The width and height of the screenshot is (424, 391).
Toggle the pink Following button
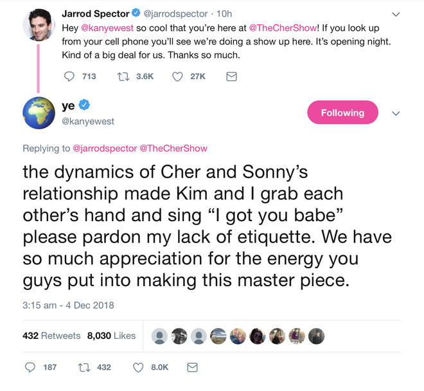pyautogui.click(x=342, y=113)
